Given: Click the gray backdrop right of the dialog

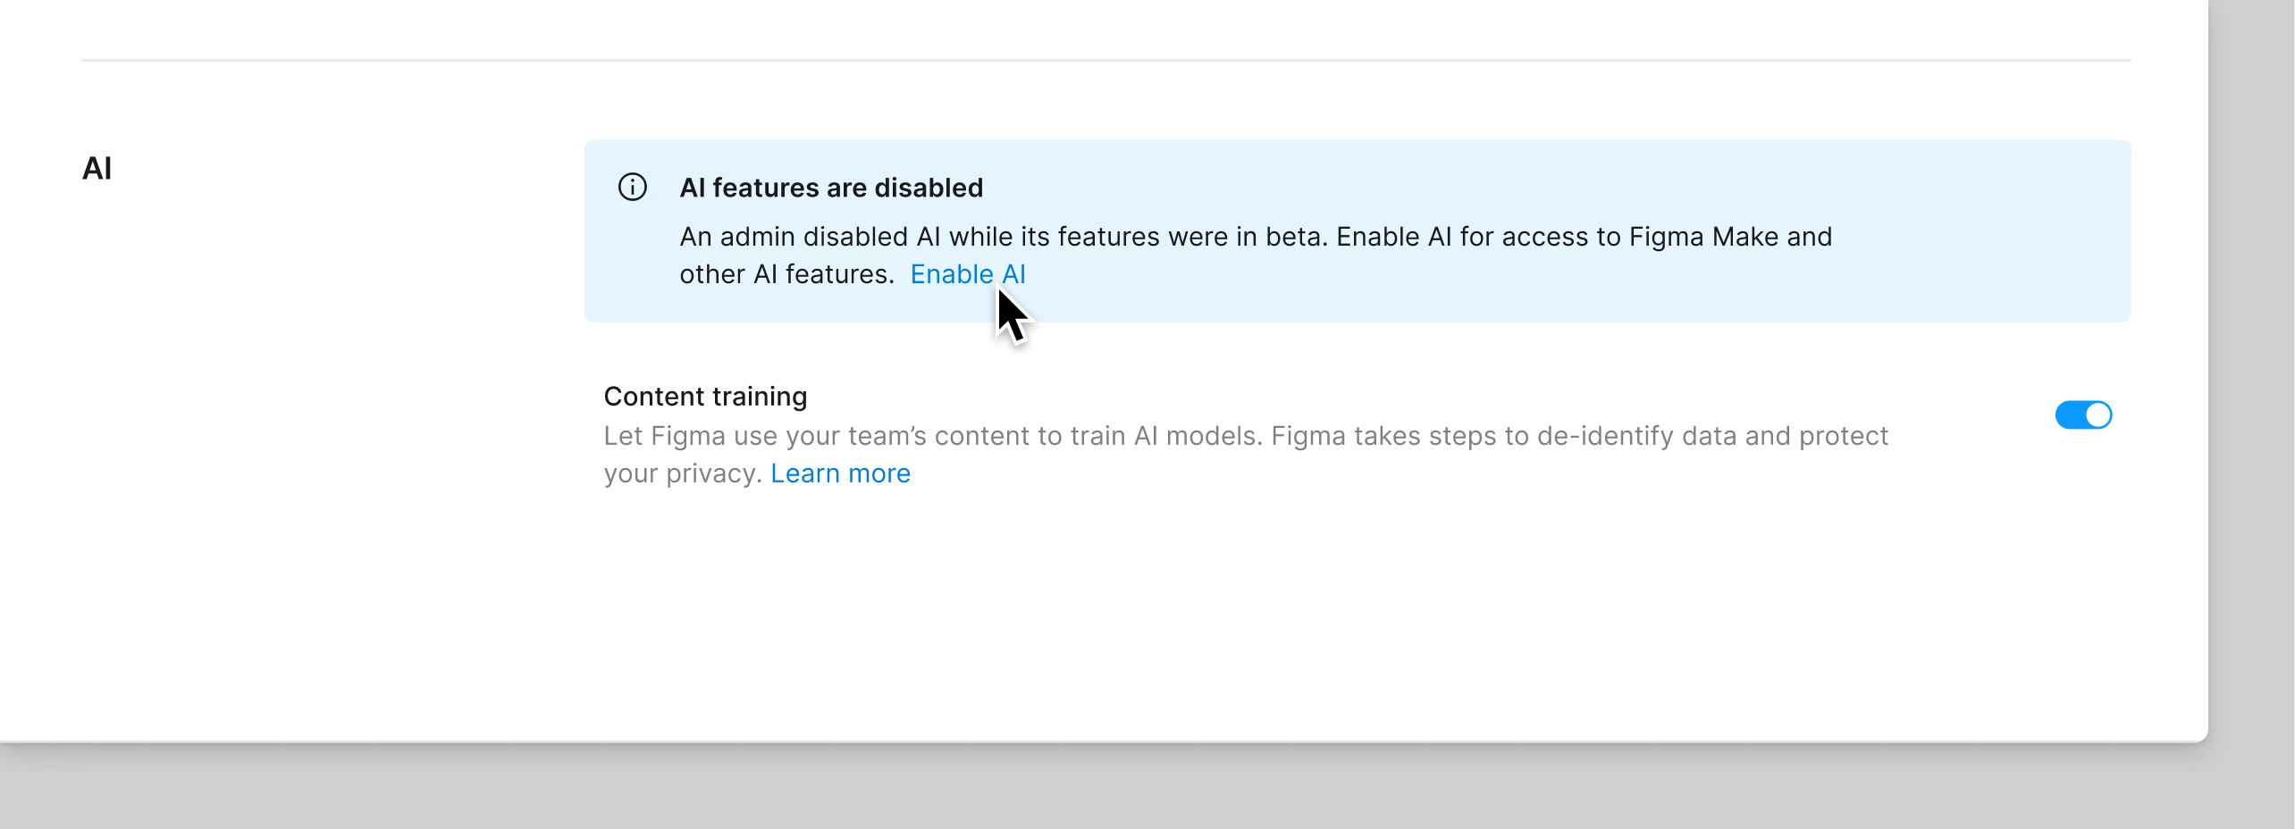Looking at the screenshot, I should (2251, 357).
